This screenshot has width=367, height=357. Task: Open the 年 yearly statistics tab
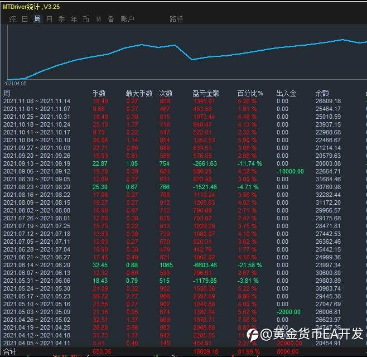point(74,19)
